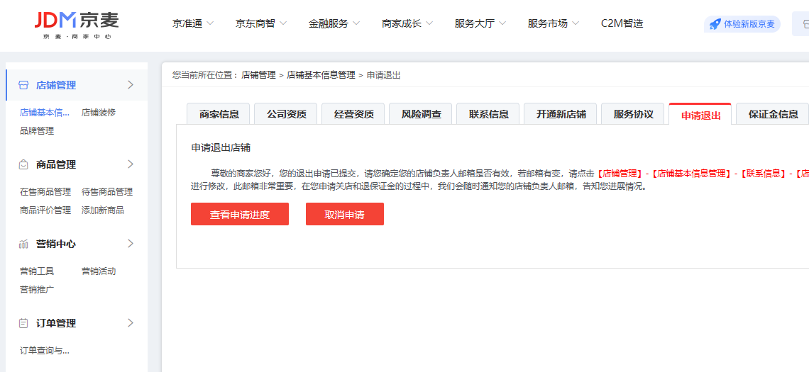Click the rocket icon beside 体验新版京麦
Screen dimensions: 809x372
715,24
